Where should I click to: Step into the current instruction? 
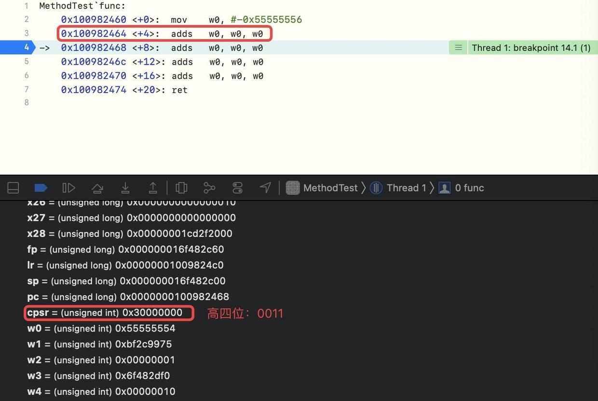(x=125, y=188)
